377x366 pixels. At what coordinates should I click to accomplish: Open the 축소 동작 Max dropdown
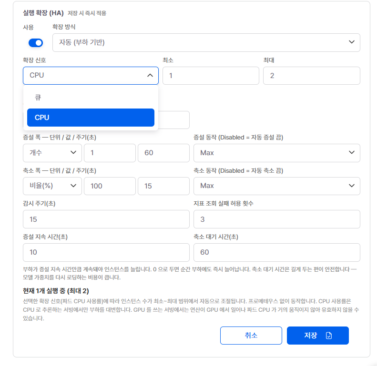[x=277, y=186]
